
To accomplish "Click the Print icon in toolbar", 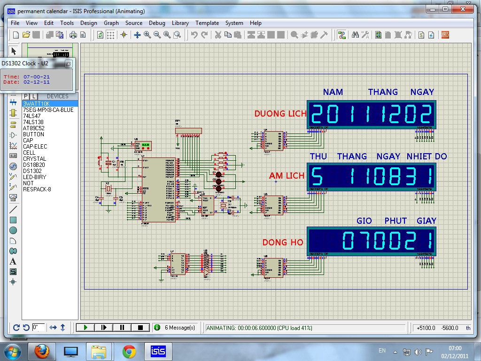I will (x=73, y=35).
